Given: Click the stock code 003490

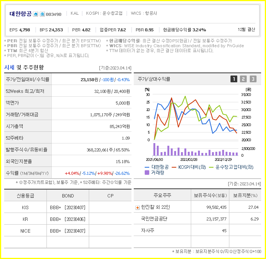Looking at the screenshot, I should [54, 14].
